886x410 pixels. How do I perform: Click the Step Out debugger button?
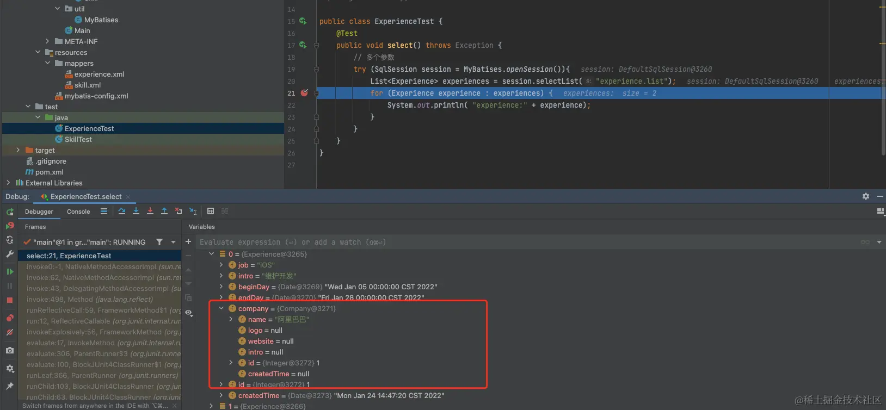(x=164, y=211)
